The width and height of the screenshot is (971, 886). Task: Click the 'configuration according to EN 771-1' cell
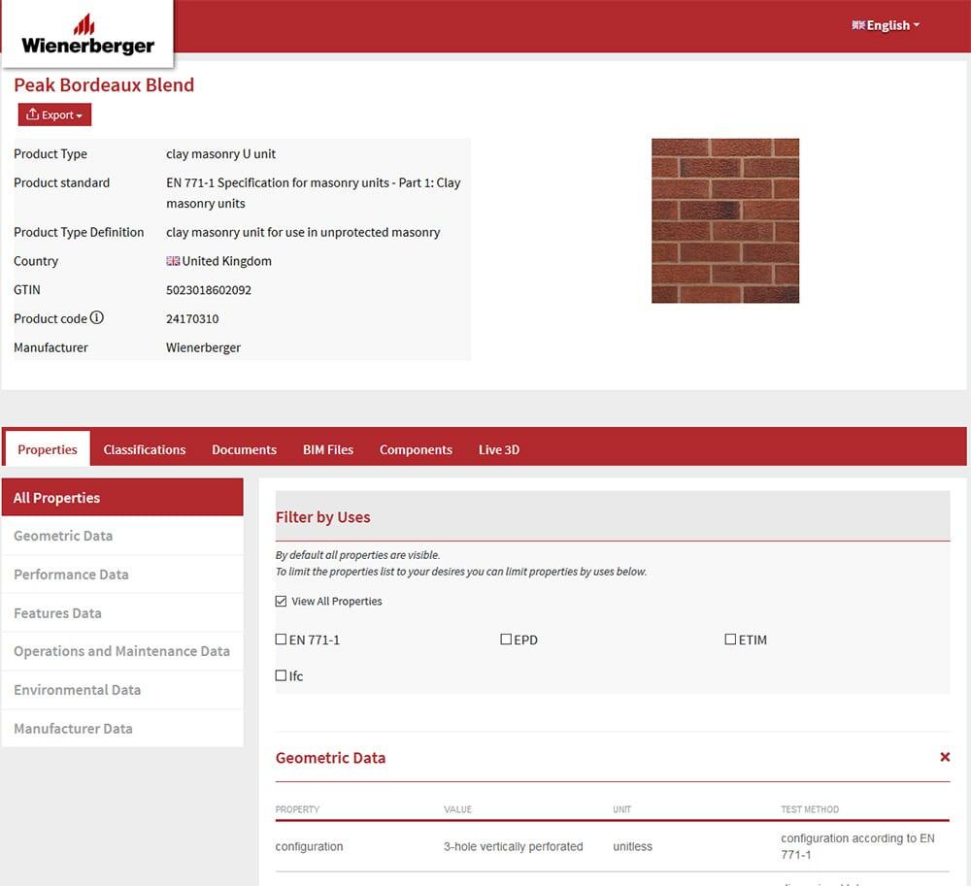[857, 846]
